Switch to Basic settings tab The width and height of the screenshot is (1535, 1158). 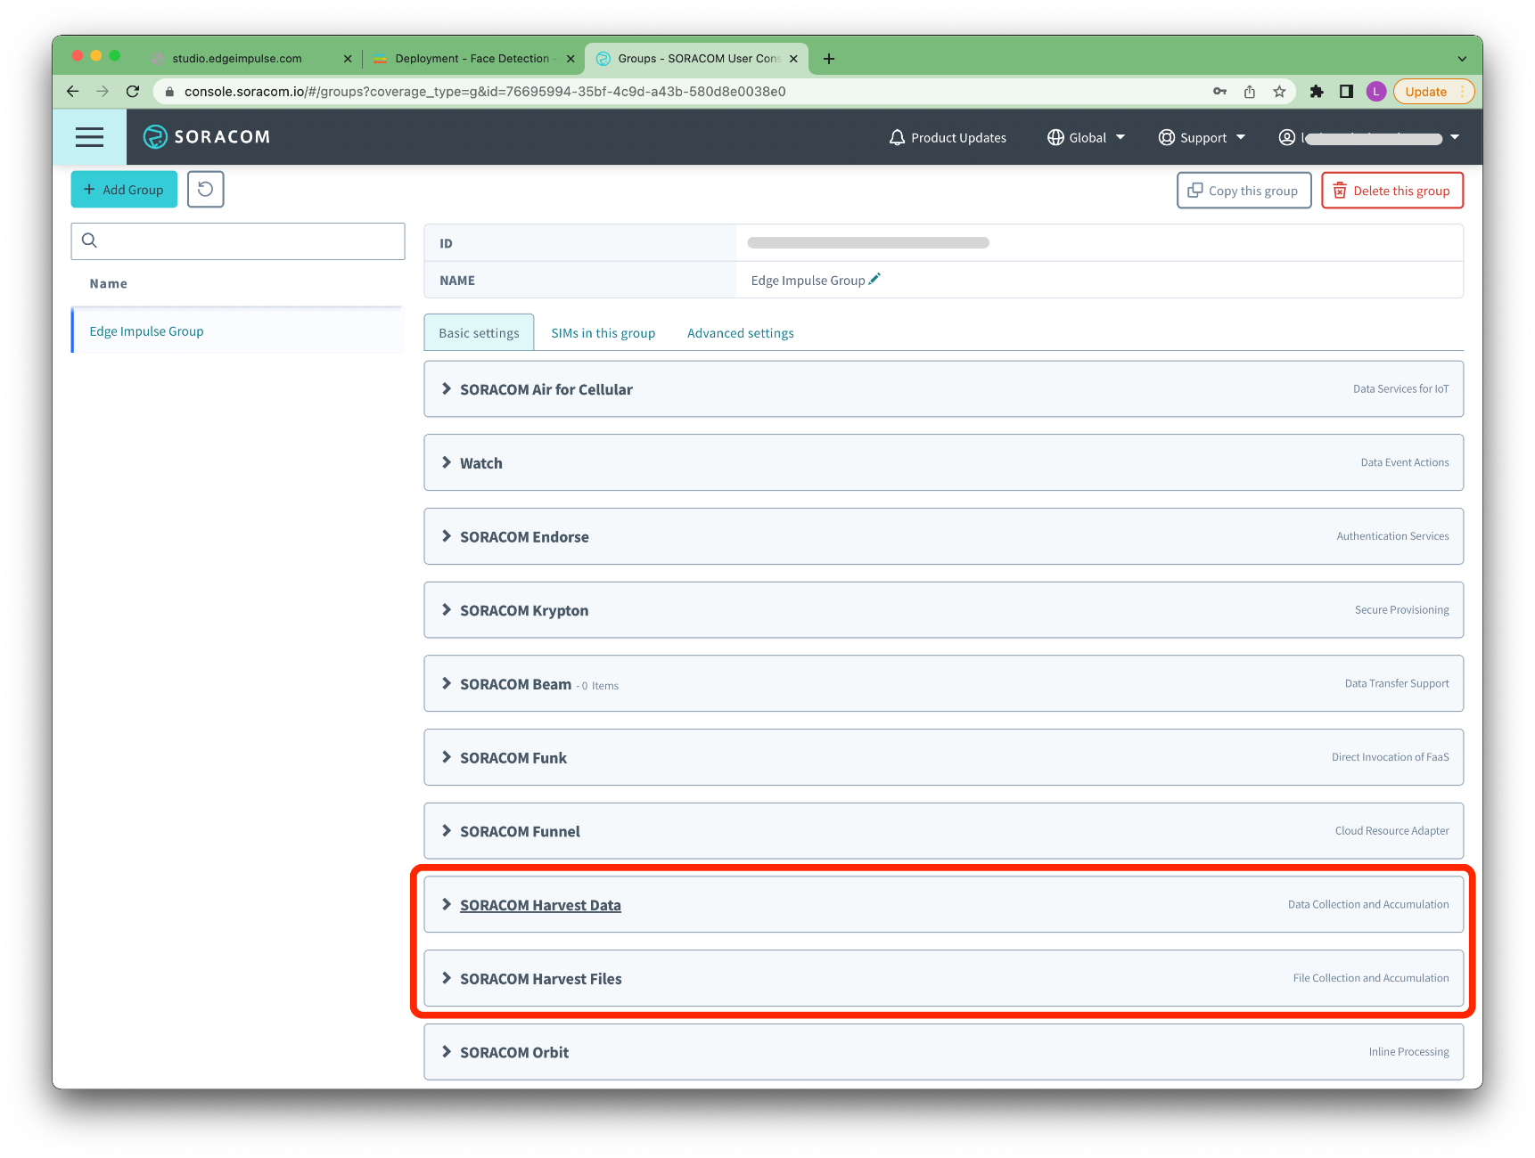[479, 332]
